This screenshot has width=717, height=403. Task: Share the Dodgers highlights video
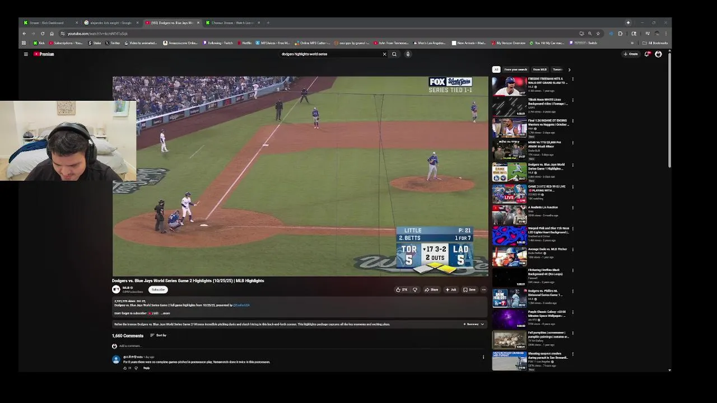pyautogui.click(x=431, y=290)
